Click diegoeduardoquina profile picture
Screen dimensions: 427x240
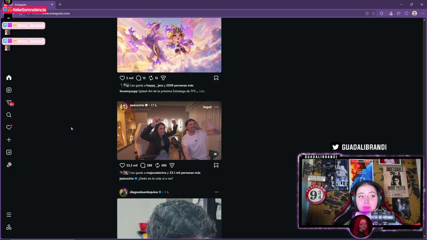coord(124,192)
